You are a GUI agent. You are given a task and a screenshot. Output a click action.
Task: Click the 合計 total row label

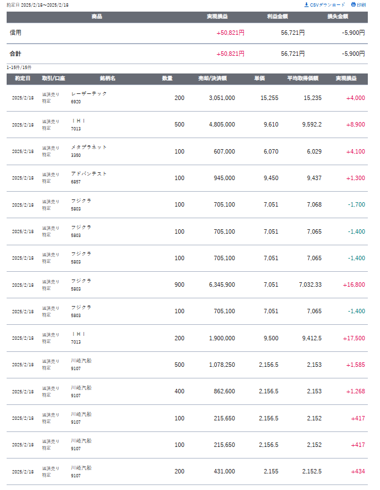point(15,54)
